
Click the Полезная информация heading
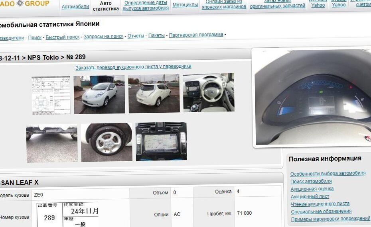tap(325, 159)
